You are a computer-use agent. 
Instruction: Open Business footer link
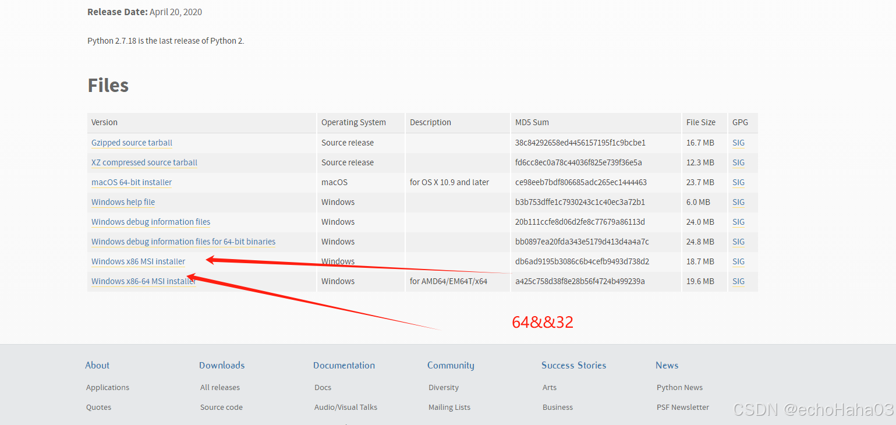click(x=558, y=407)
